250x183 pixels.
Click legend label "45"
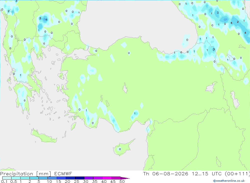click(x=113, y=182)
